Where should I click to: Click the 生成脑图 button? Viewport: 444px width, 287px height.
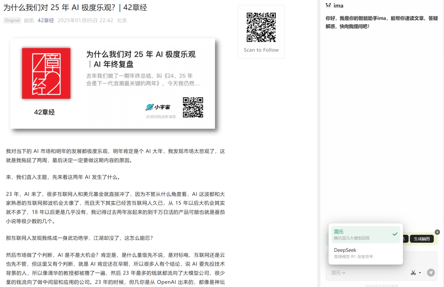click(x=422, y=239)
